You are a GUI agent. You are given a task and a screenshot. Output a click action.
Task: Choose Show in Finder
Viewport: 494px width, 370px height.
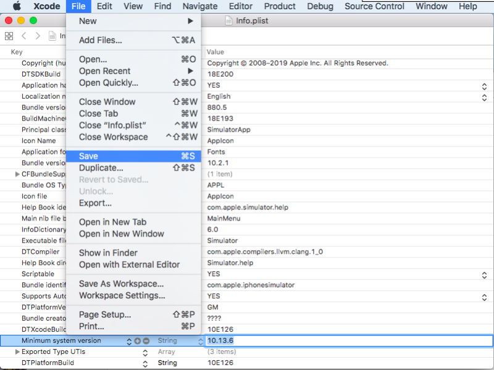coord(134,253)
